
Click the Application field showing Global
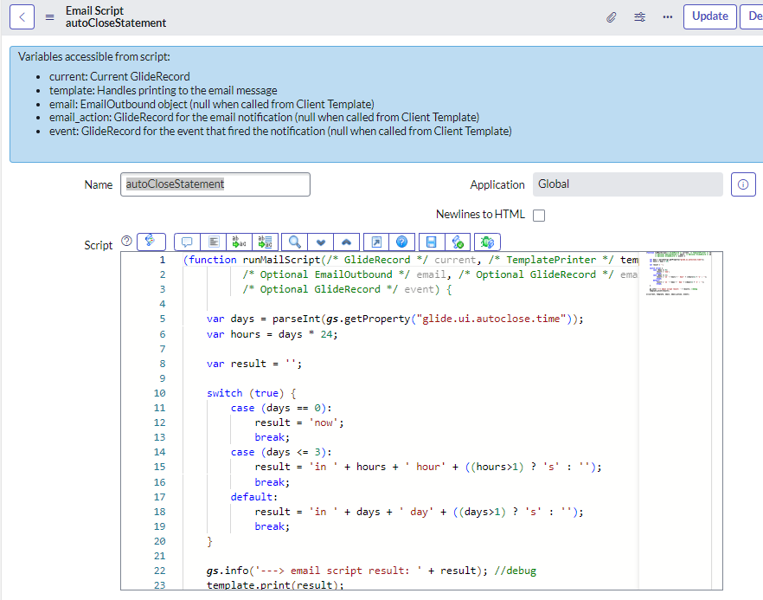point(628,184)
